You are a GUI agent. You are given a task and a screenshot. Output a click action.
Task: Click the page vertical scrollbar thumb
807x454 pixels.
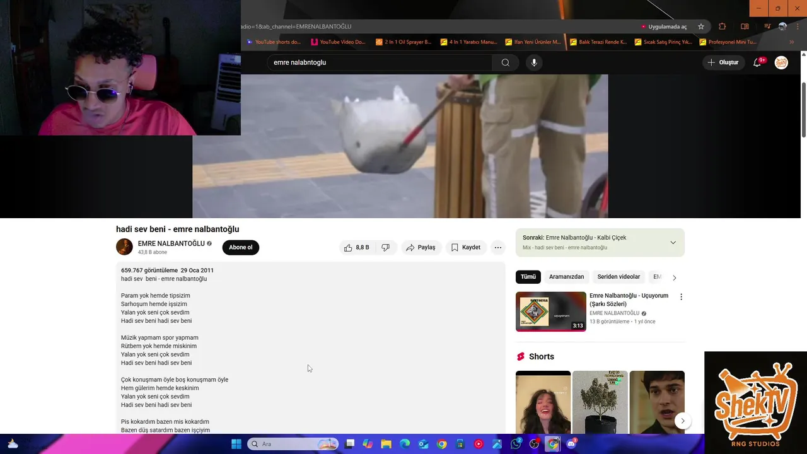pos(803,109)
